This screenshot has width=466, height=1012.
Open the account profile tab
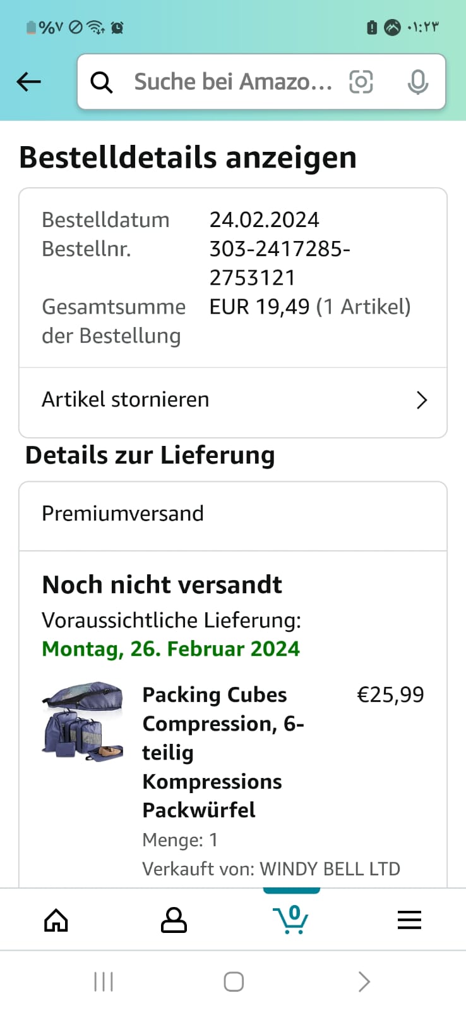pyautogui.click(x=174, y=920)
